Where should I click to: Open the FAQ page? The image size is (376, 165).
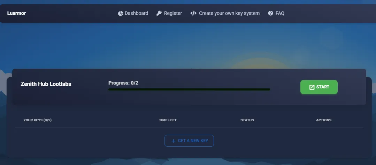pos(276,14)
